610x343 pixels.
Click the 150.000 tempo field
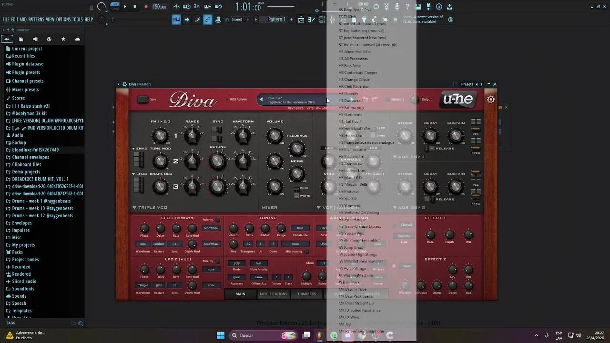tap(160, 7)
